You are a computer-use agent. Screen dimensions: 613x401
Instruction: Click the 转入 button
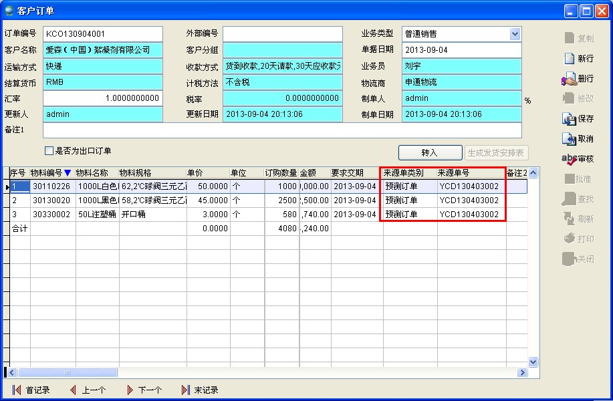point(430,152)
